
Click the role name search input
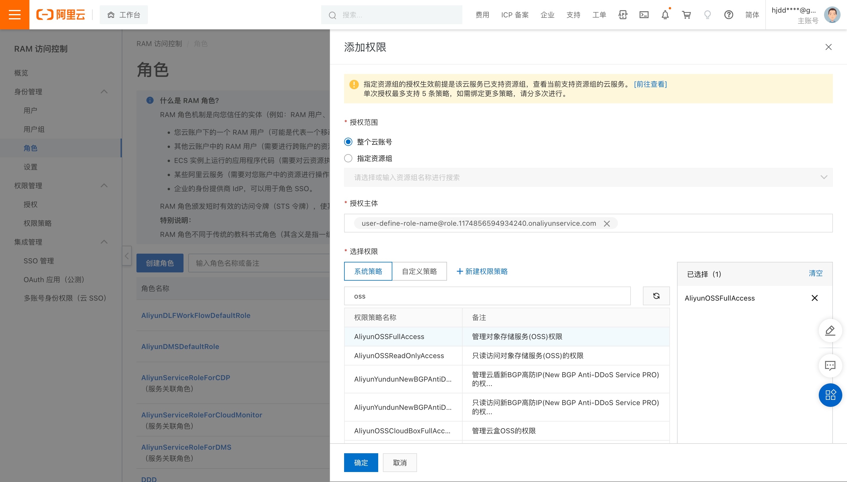pos(259,263)
